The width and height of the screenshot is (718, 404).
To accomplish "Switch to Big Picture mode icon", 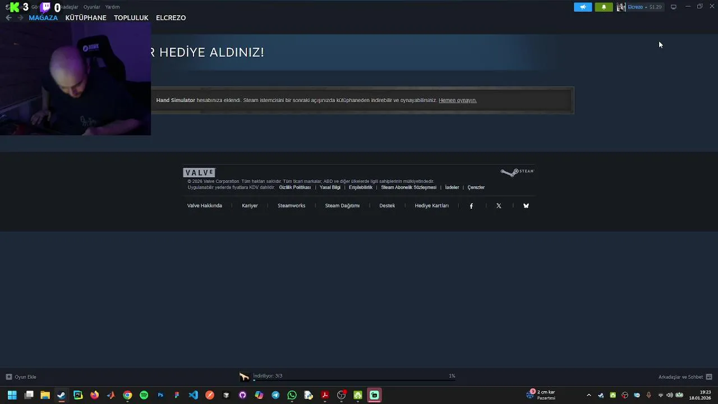I will click(x=674, y=7).
